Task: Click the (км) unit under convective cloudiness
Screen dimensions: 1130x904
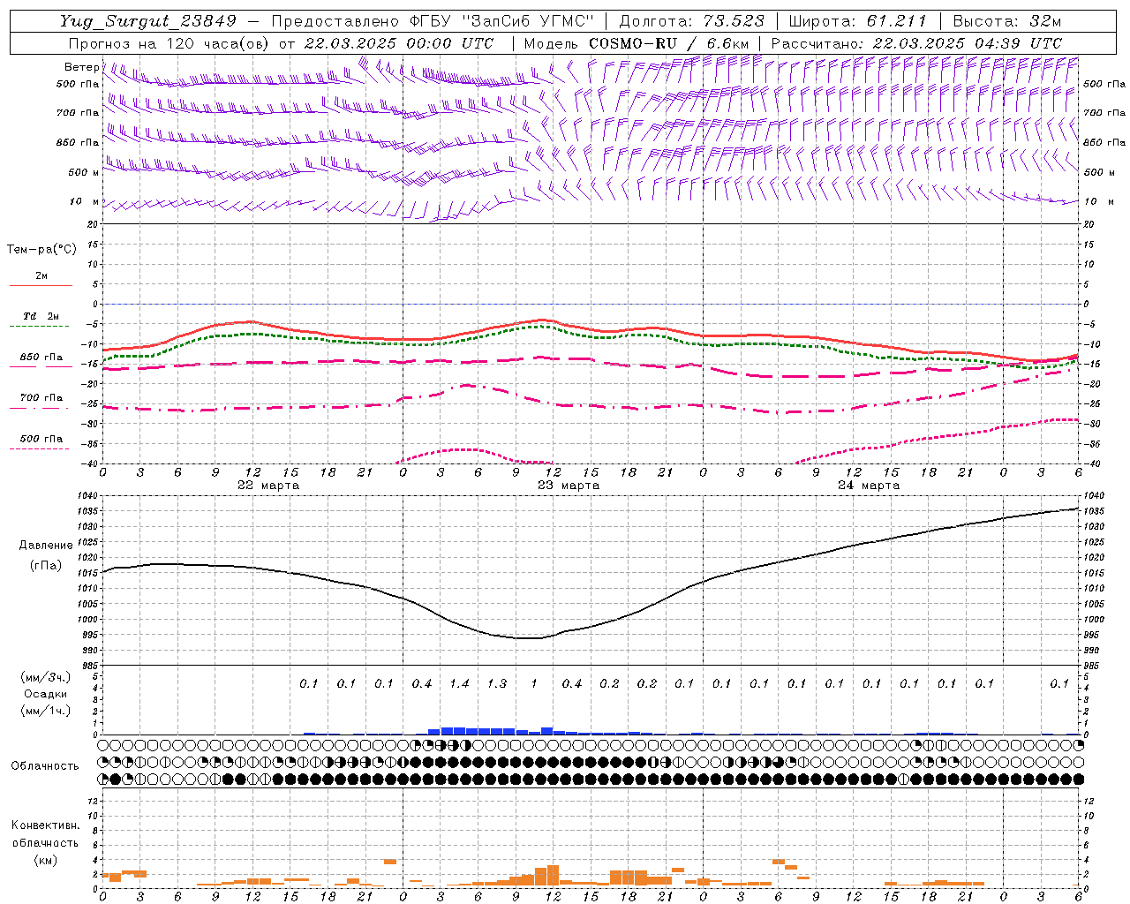Action: tap(46, 860)
